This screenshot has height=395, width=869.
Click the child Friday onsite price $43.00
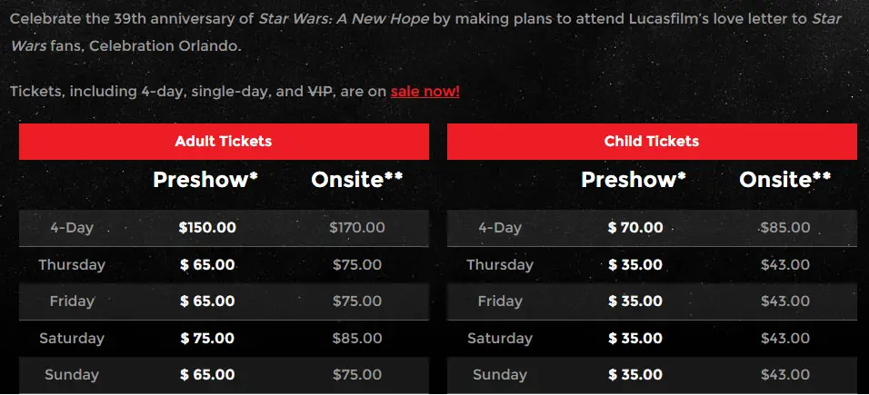pos(785,301)
